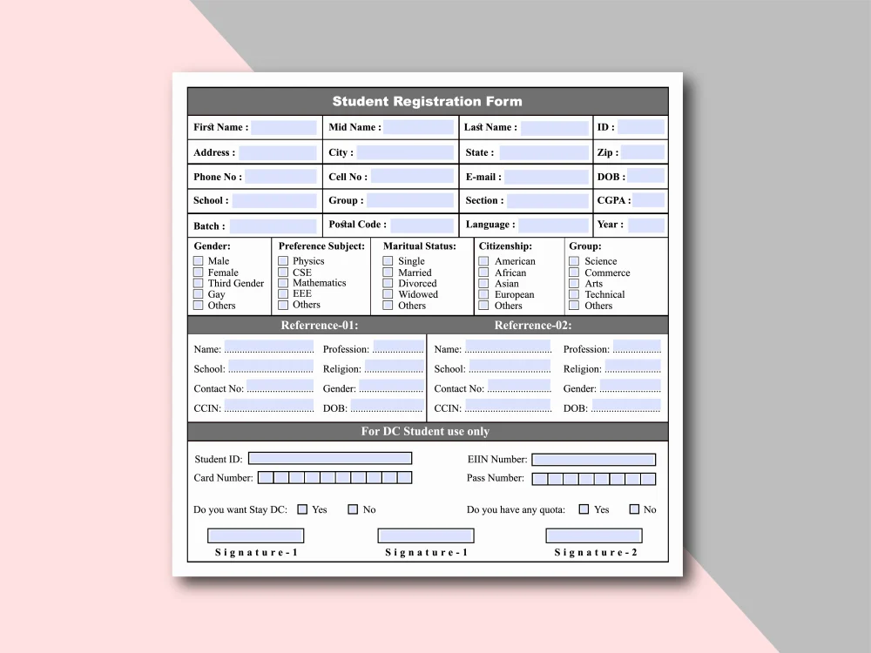This screenshot has height=653, width=871.
Task: Select Female under Gender
Action: [x=199, y=272]
